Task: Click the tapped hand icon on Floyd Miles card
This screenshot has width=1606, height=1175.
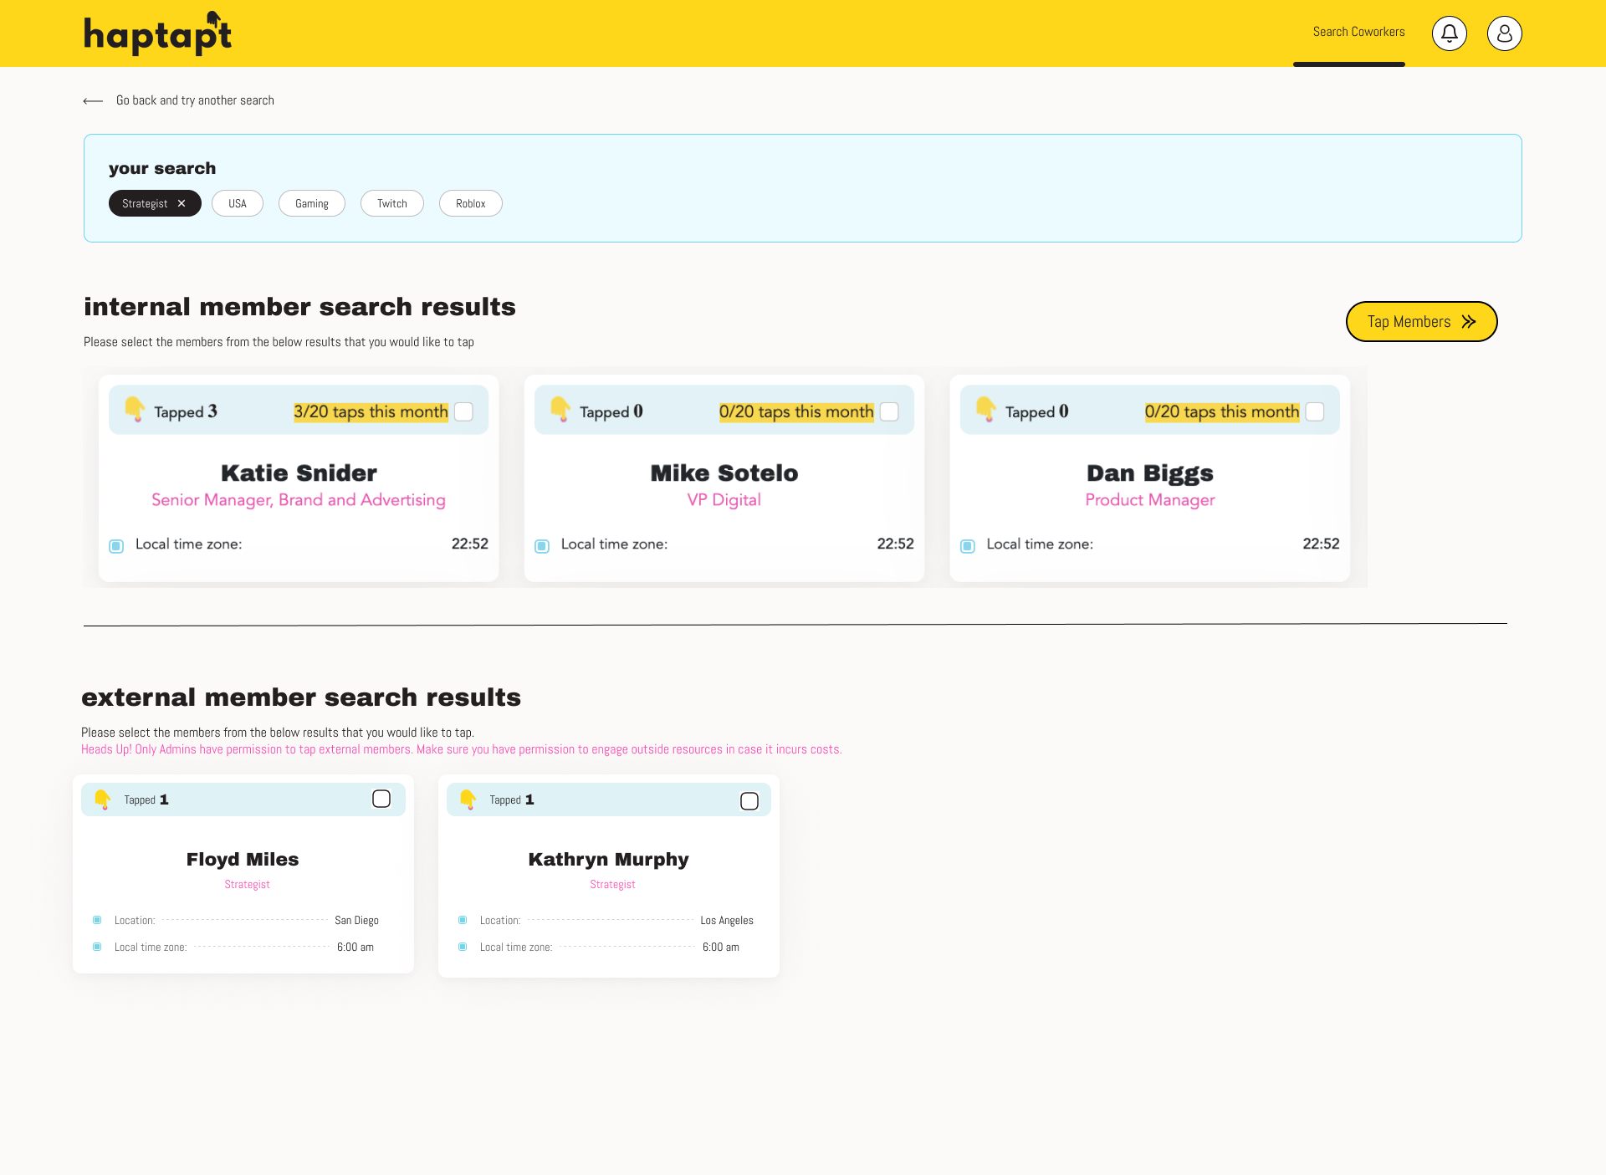Action: pyautogui.click(x=102, y=799)
